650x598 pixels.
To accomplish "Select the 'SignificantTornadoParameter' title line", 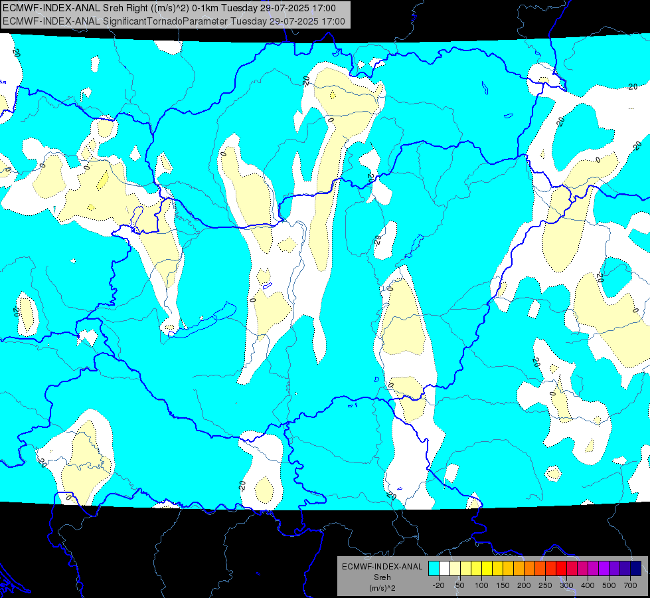I will (174, 21).
